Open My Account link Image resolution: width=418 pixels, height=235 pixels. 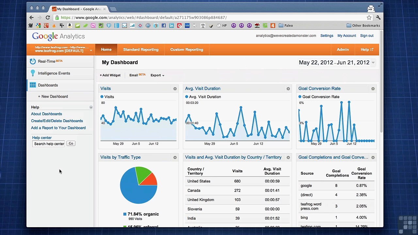click(x=346, y=36)
